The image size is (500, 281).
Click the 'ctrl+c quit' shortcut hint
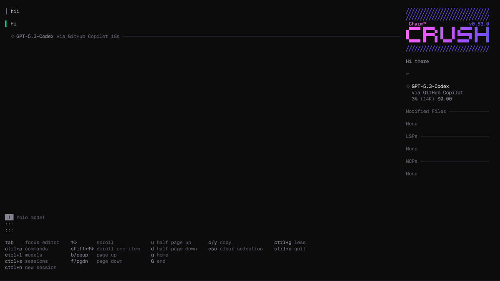(x=290, y=249)
